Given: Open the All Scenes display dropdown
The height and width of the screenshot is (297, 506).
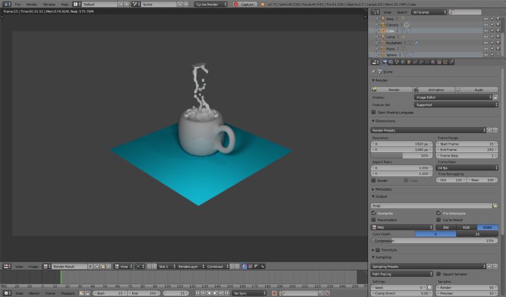Looking at the screenshot, I should click(x=429, y=12).
